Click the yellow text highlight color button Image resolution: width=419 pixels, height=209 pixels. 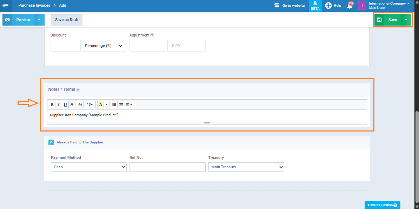pos(100,104)
